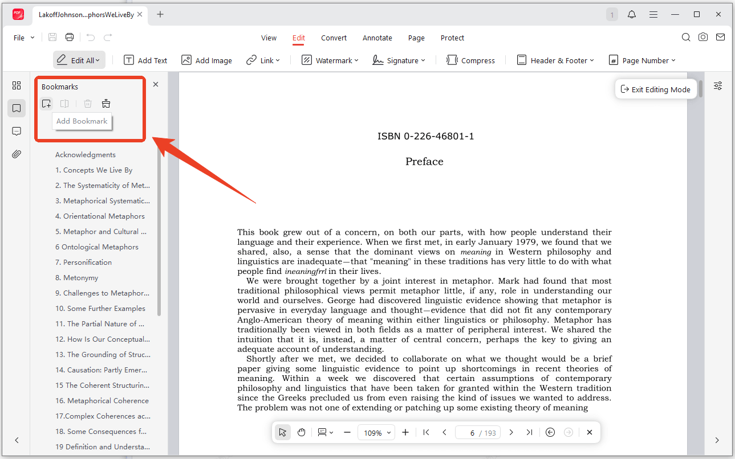Open the Page Number dropdown

642,60
